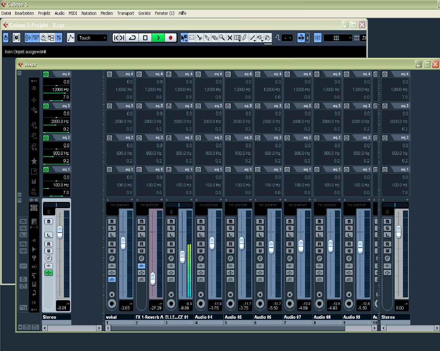The height and width of the screenshot is (351, 440).
Task: Solo the Audio 04 channel
Action: tap(201, 228)
